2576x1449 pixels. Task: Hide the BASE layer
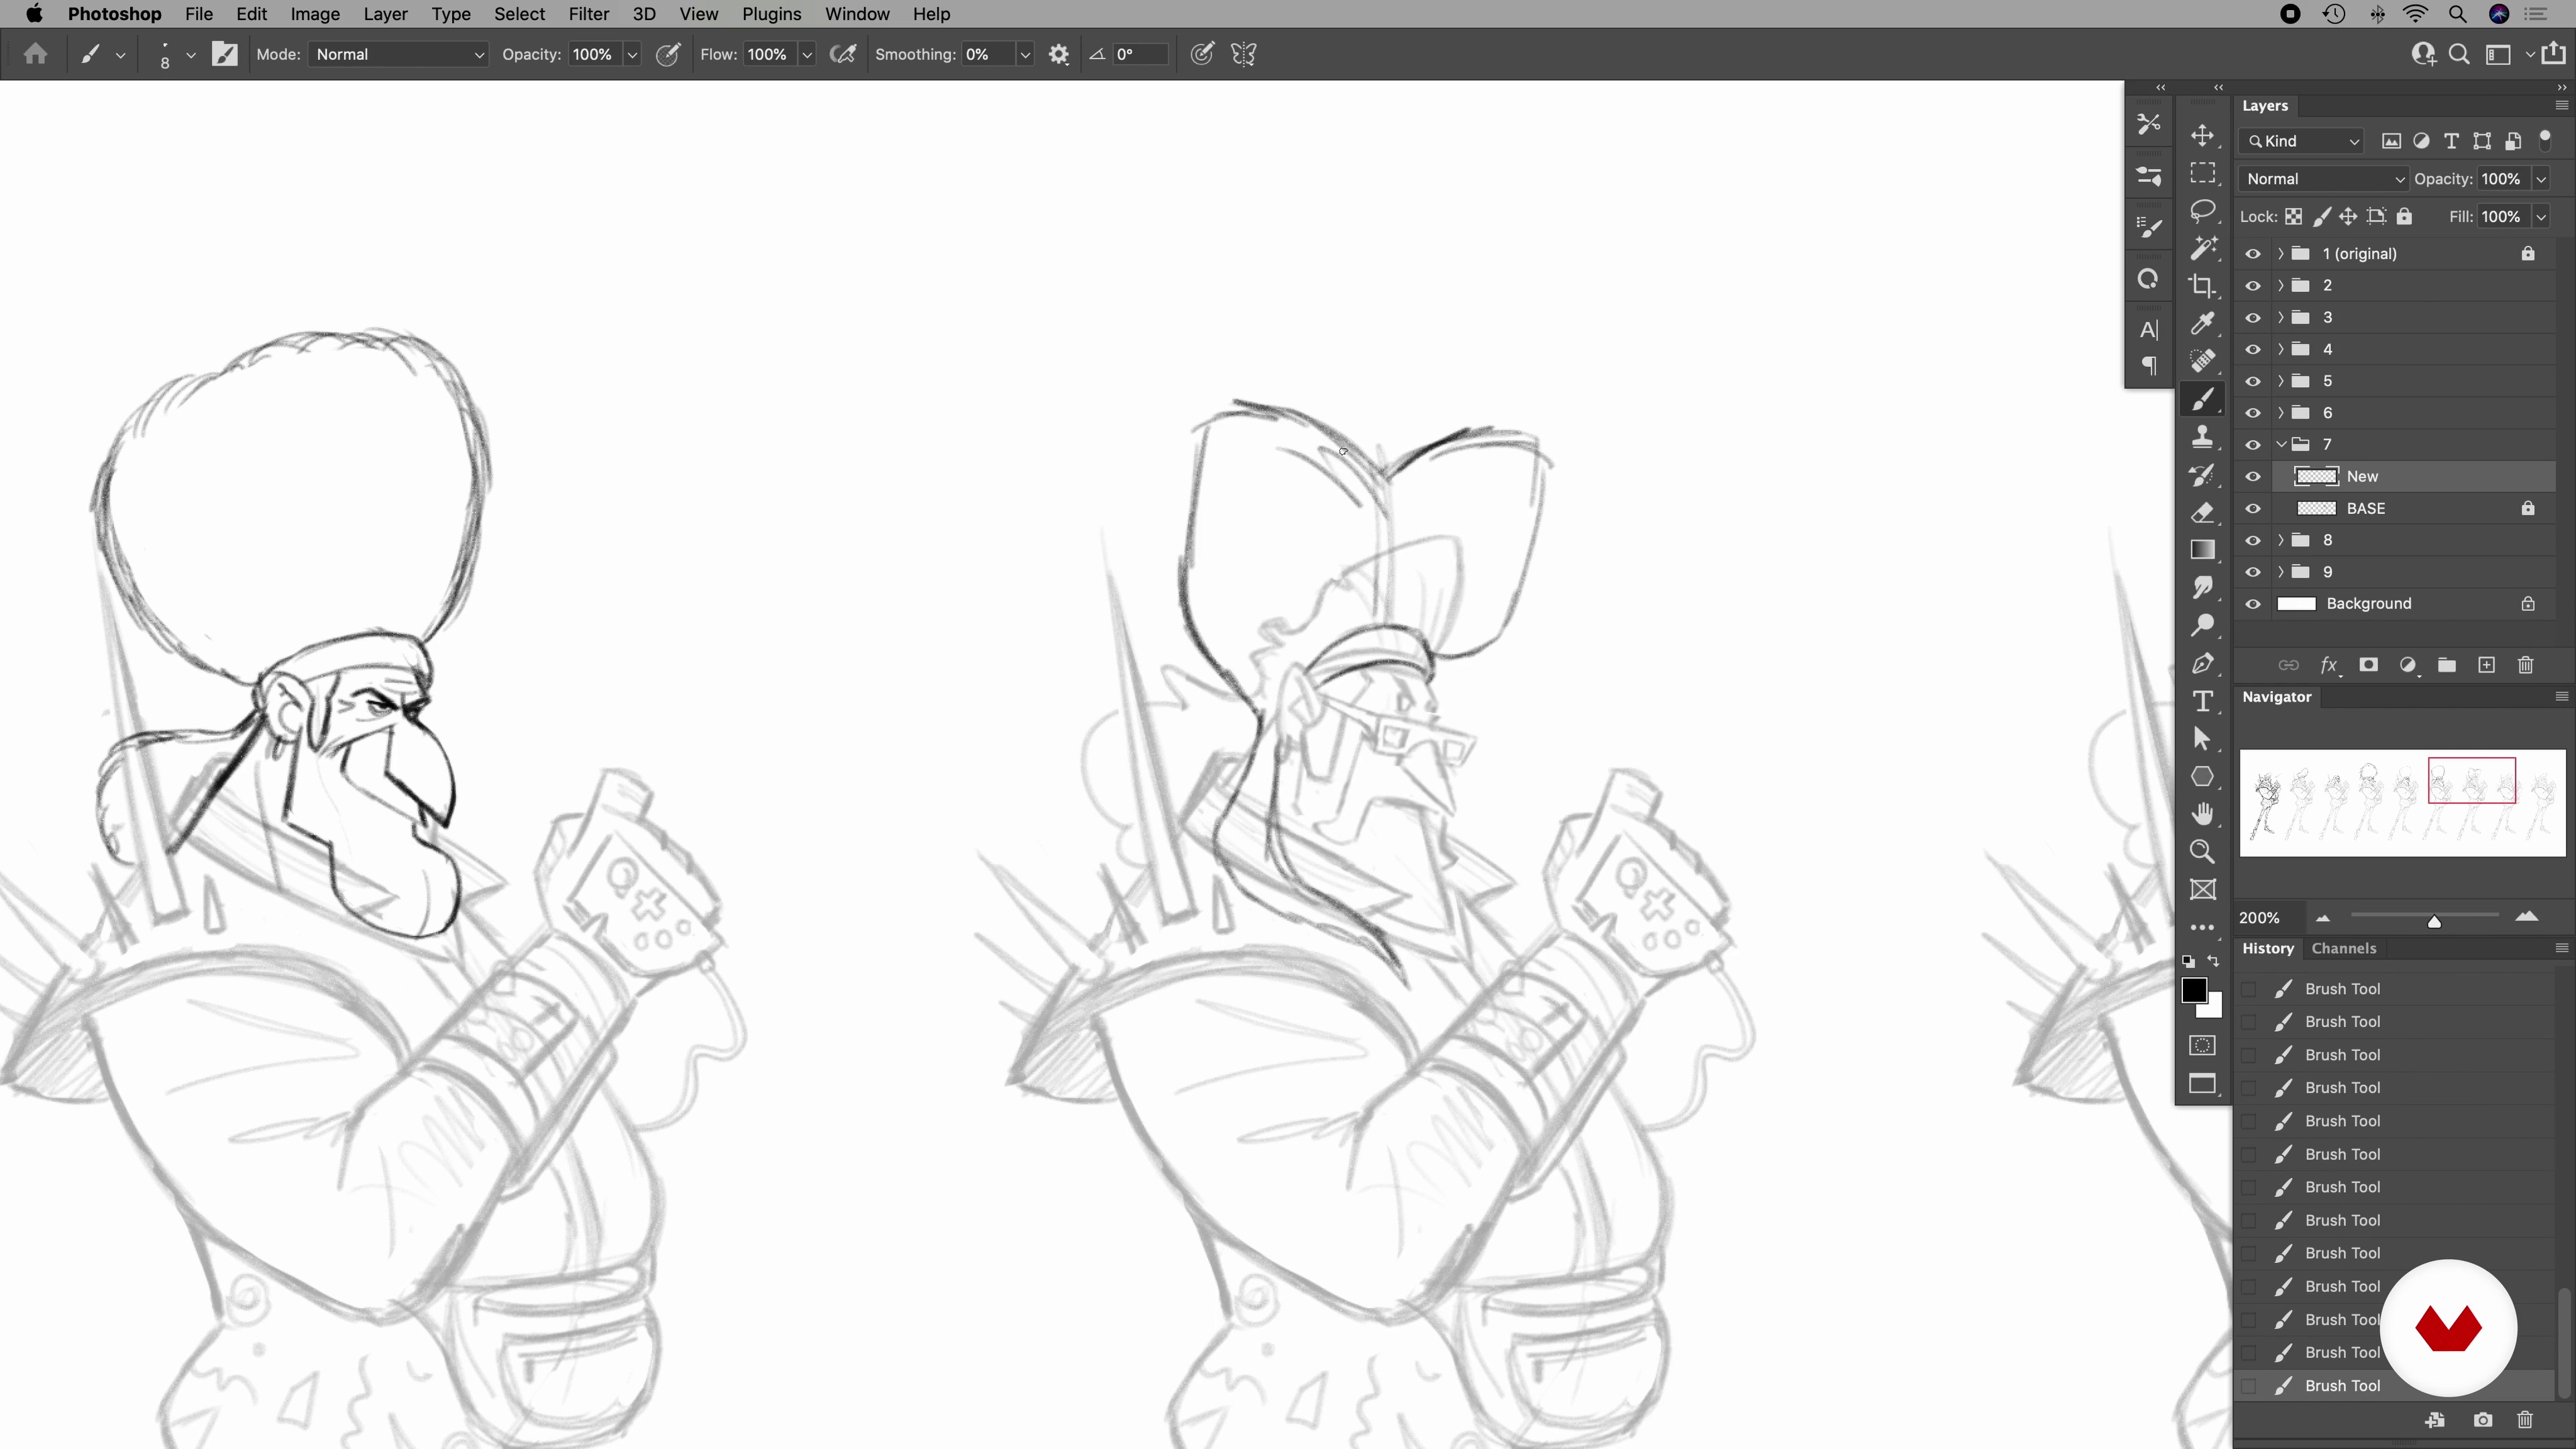[2252, 509]
